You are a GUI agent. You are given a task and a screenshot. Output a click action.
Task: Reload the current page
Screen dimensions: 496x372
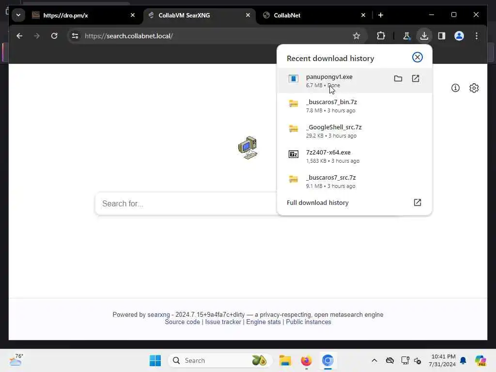(x=54, y=36)
